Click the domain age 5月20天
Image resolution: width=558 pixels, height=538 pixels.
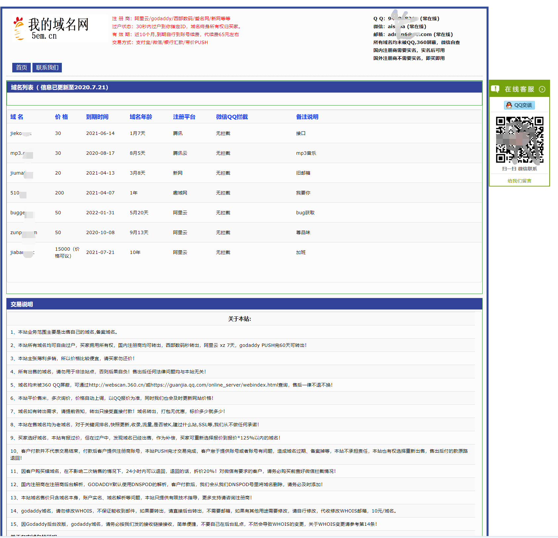point(139,213)
